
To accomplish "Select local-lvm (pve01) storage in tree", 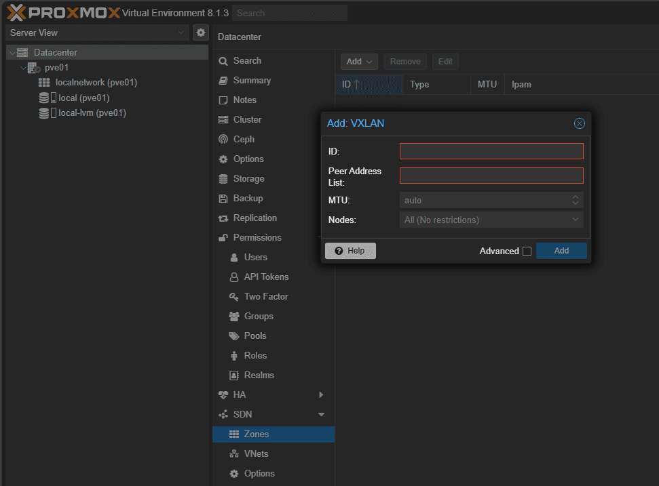I will tap(92, 113).
